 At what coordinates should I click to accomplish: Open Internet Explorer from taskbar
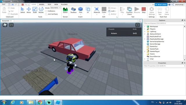(x=13, y=102)
